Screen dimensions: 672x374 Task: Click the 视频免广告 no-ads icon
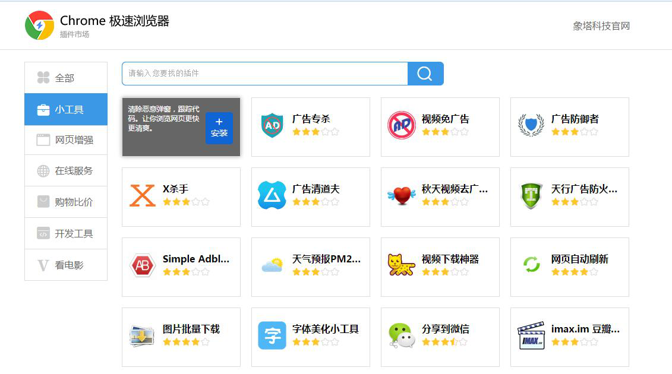coord(402,125)
